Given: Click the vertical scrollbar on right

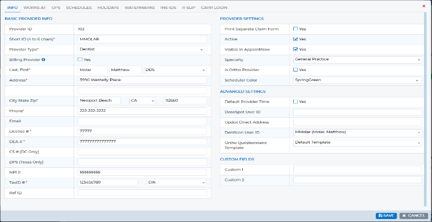Looking at the screenshot, I should 426,109.
